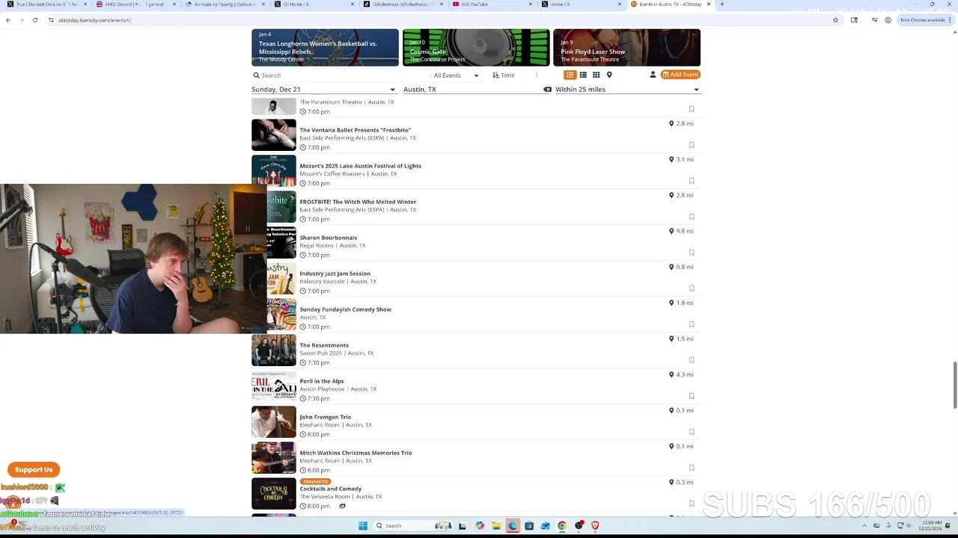
Task: Click the Support Us button
Action: click(x=34, y=469)
